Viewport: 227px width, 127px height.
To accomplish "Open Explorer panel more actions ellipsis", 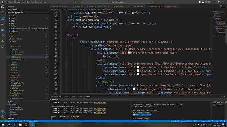I will tap(46, 6).
